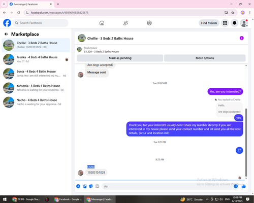Focus the Search Facebook field
The image size is (254, 203).
pyautogui.click(x=41, y=23)
